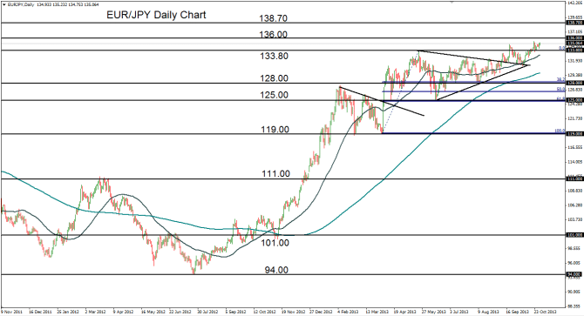Select the 138.70 price tag on axis

(574, 23)
